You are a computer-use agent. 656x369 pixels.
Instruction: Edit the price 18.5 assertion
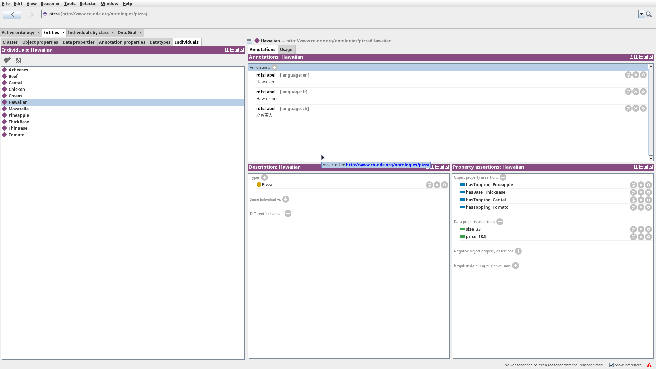pyautogui.click(x=648, y=237)
